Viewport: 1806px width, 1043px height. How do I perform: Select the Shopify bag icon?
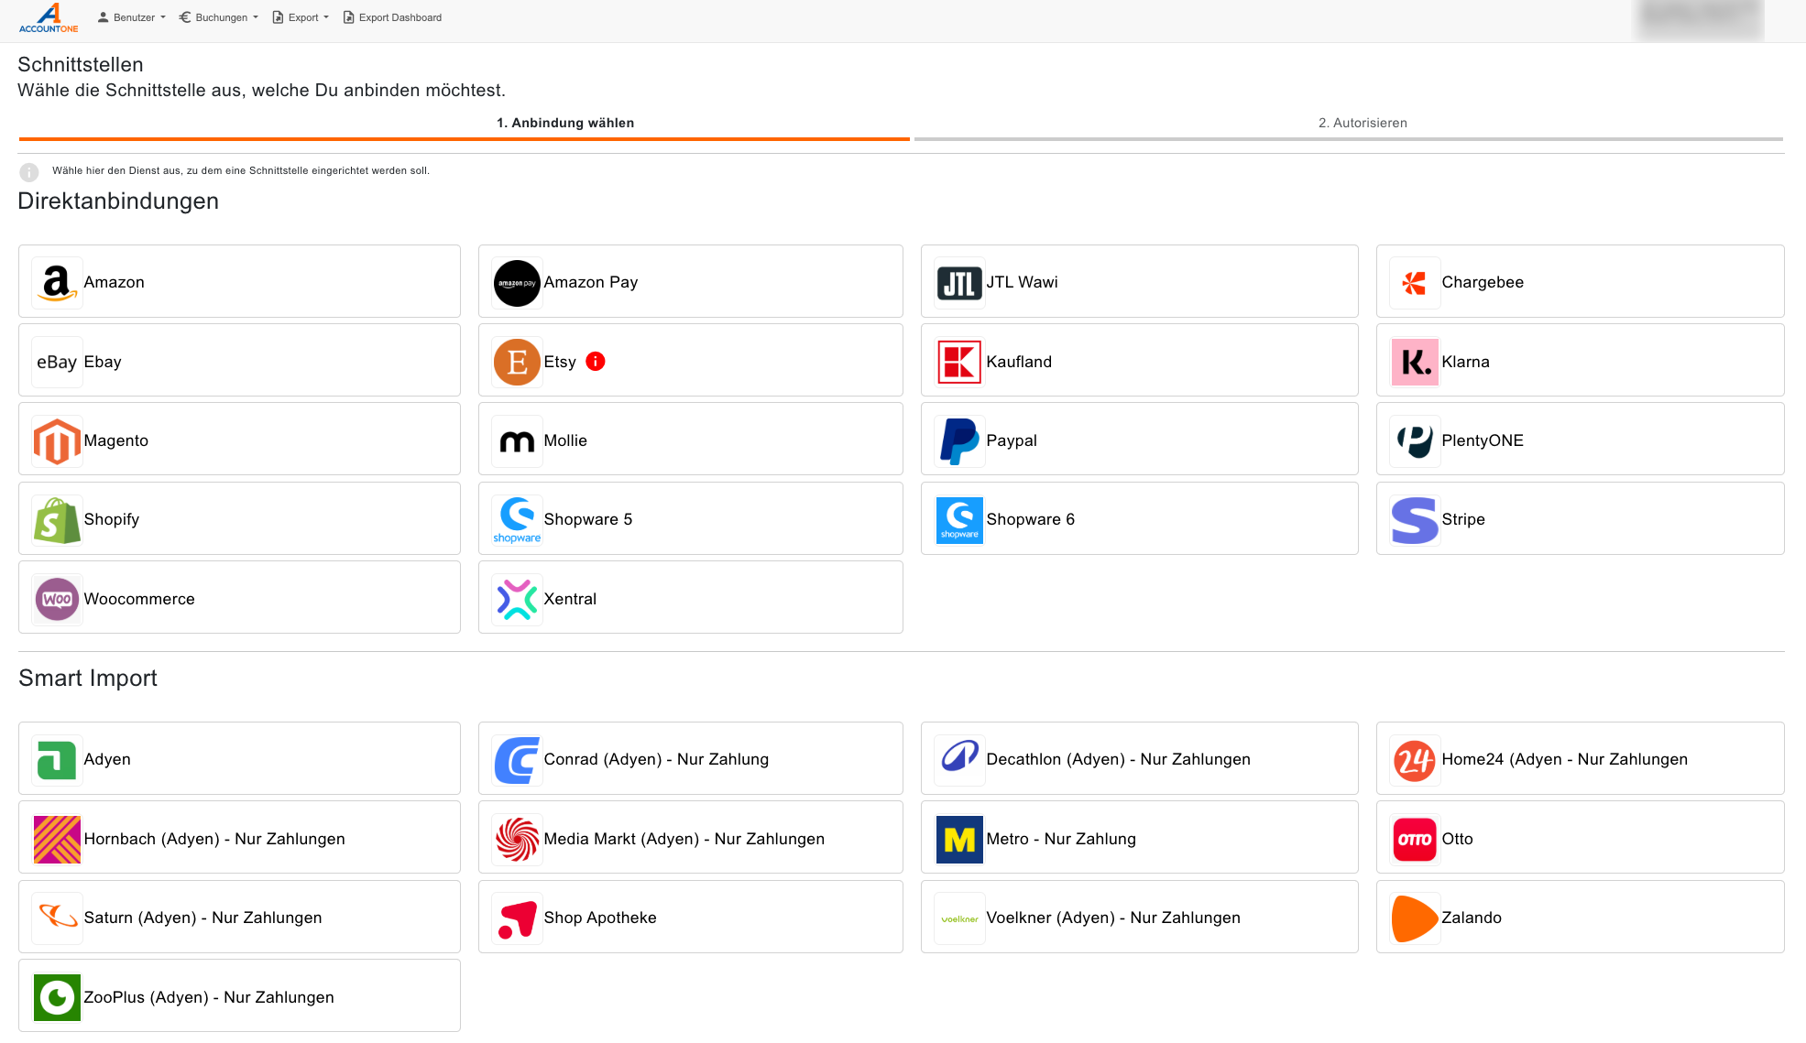coord(57,520)
